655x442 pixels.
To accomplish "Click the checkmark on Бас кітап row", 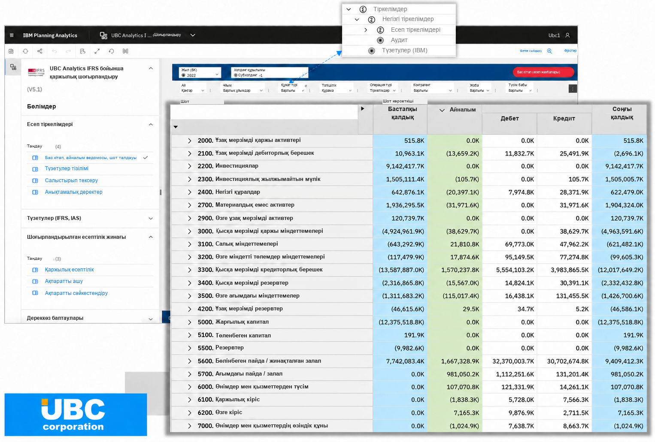I will [x=146, y=157].
